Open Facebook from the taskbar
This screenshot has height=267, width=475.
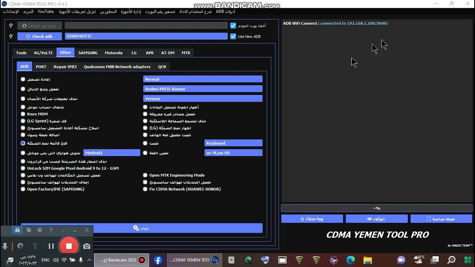tap(158, 260)
